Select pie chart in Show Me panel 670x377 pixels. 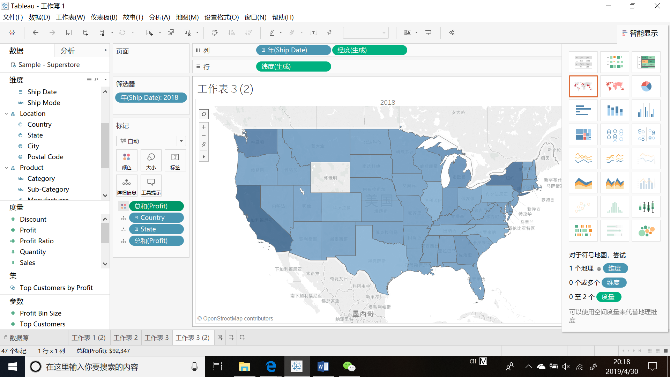click(646, 86)
